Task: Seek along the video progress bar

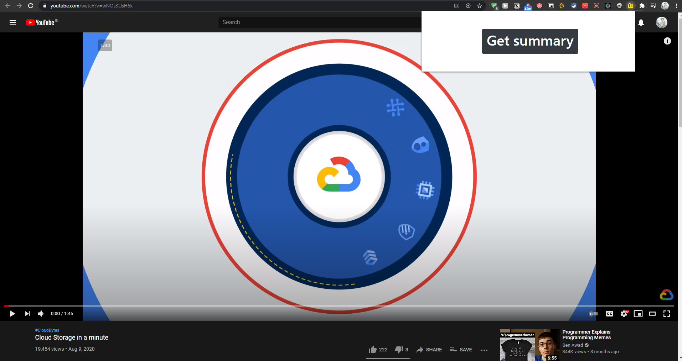Action: point(339,306)
